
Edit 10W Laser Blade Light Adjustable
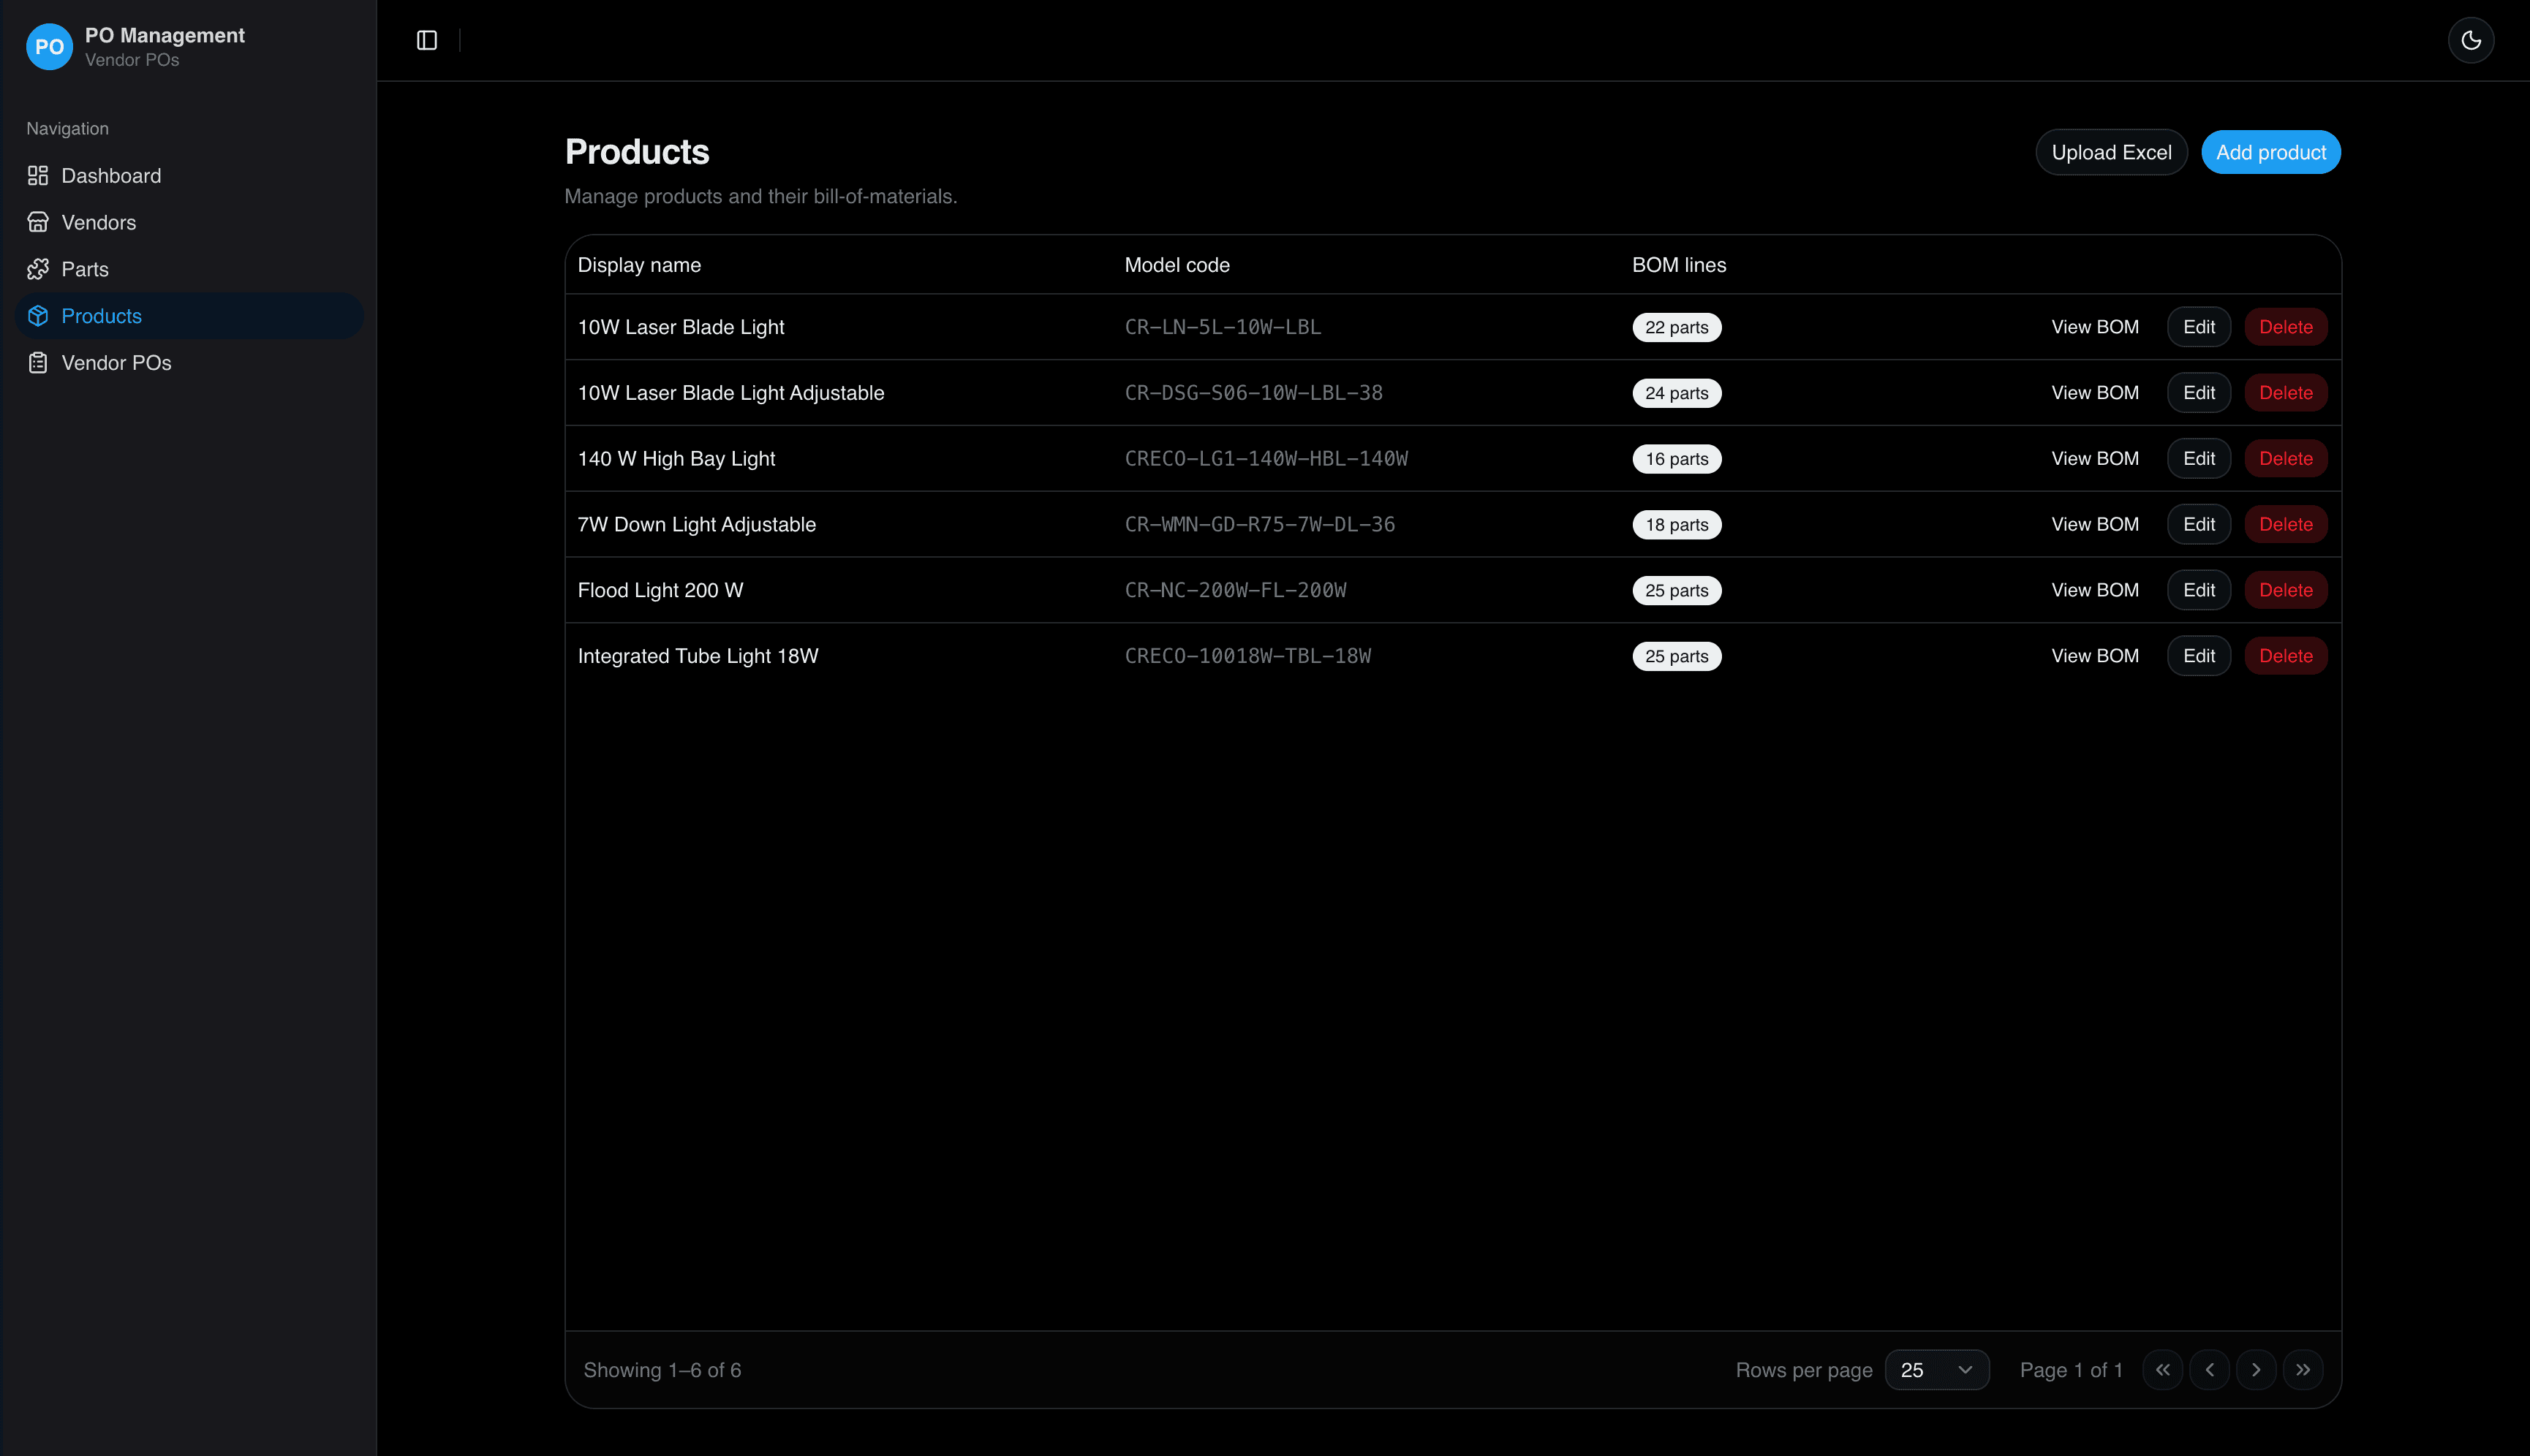[x=2199, y=393]
